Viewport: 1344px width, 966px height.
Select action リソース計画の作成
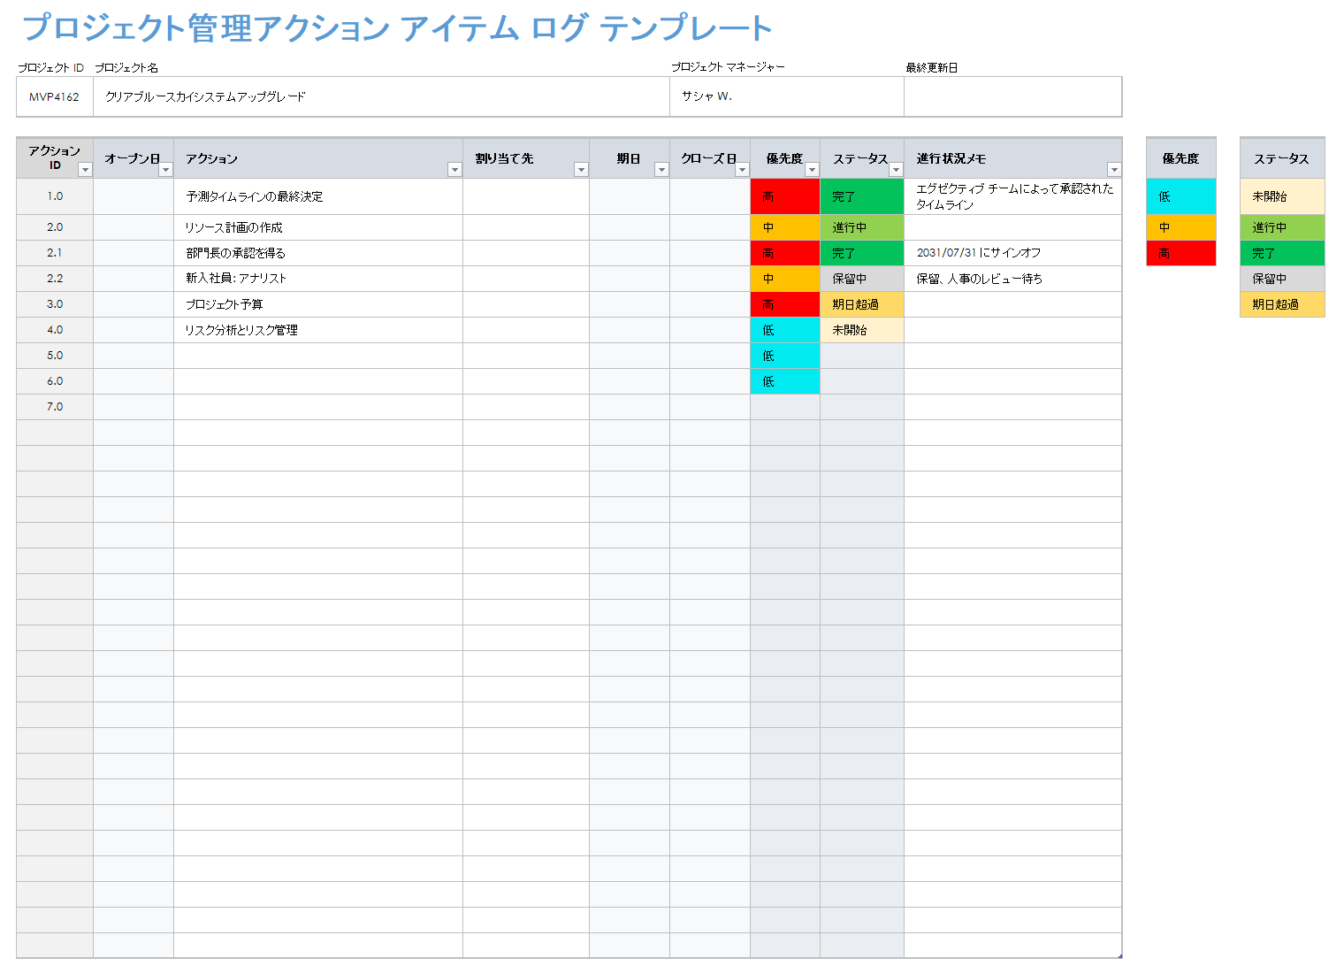[318, 227]
